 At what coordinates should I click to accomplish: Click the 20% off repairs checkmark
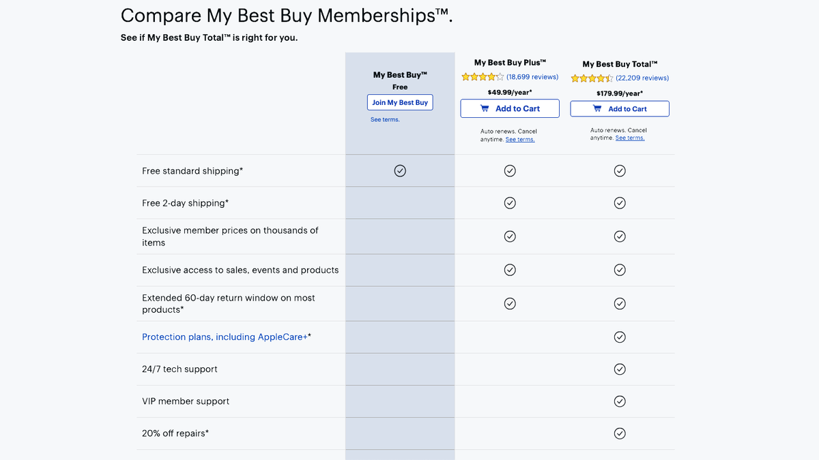click(620, 433)
